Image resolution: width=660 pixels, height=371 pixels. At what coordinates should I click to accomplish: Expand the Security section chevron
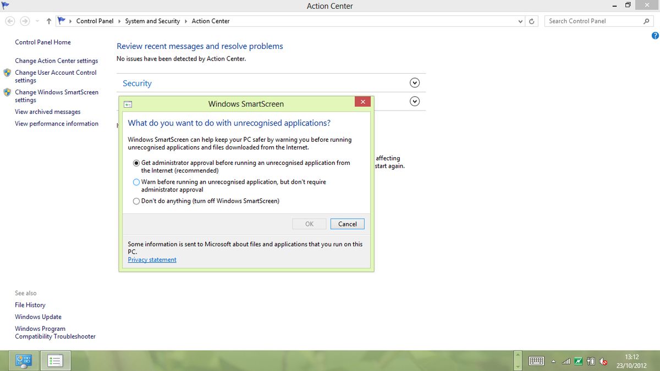(414, 82)
